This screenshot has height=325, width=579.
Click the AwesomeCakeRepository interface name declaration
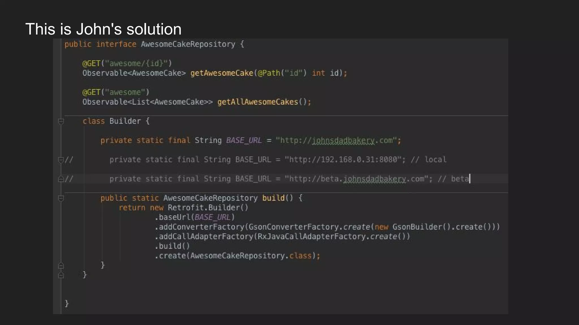pyautogui.click(x=188, y=44)
